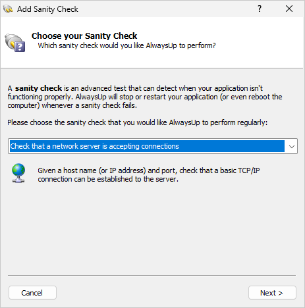The image size is (305, 308).
Task: Click the separator line above Cancel button
Action: 152,275
